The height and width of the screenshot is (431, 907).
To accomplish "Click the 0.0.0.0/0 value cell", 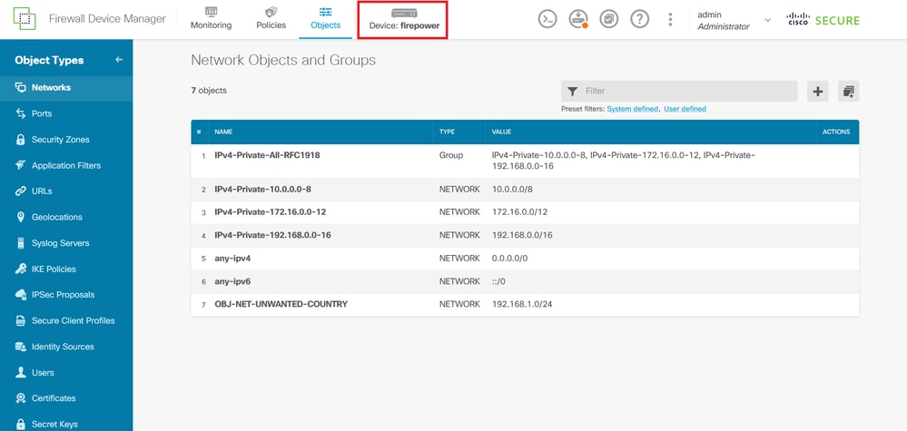I will tap(509, 259).
